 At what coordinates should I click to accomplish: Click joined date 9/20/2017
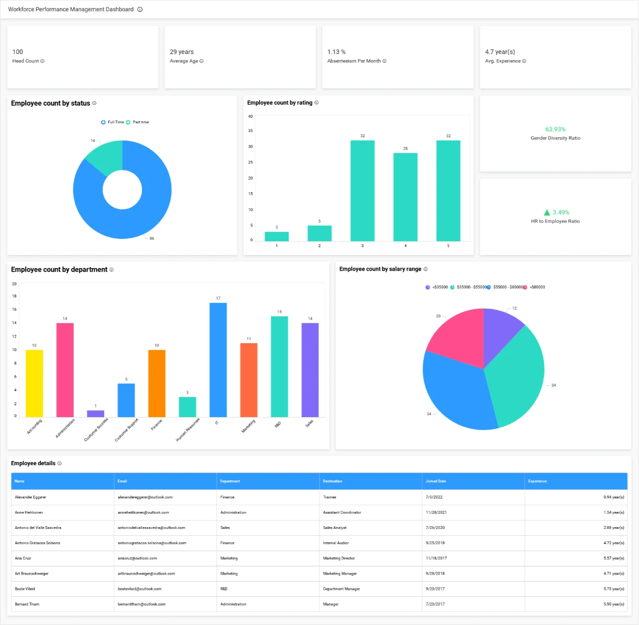point(435,589)
